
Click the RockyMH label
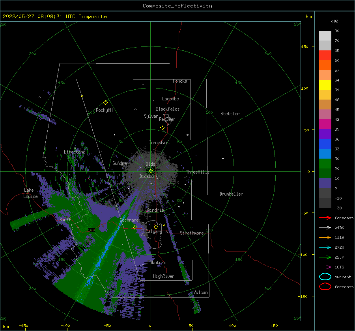pyautogui.click(x=105, y=110)
